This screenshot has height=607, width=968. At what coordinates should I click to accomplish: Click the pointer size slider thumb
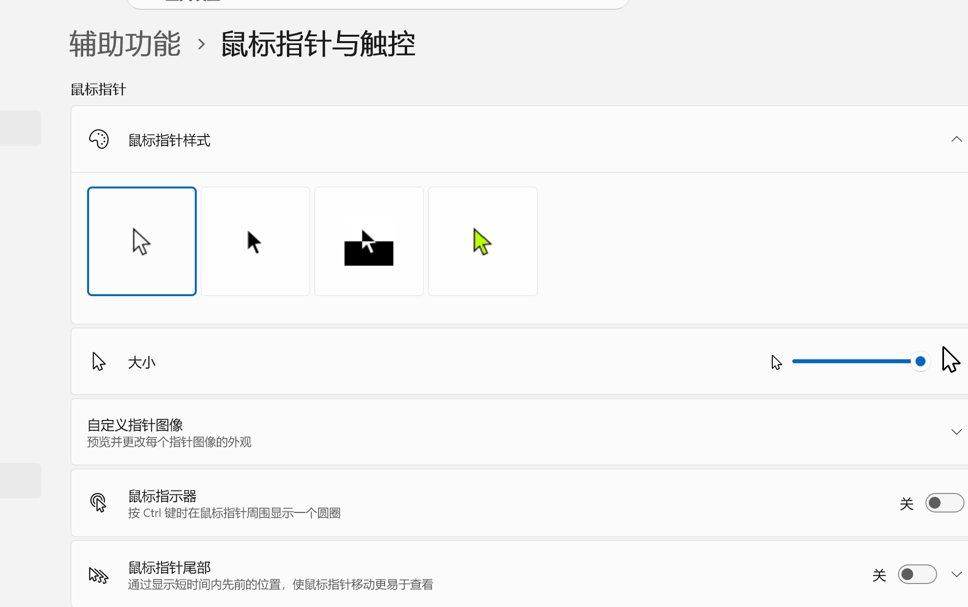920,361
